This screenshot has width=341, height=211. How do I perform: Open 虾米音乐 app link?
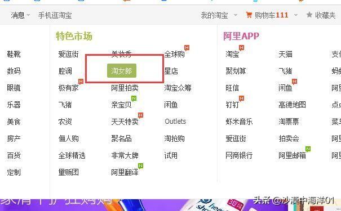(x=239, y=122)
